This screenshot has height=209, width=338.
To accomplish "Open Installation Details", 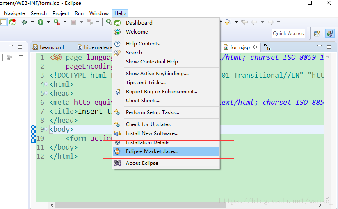I will tap(166, 142).
